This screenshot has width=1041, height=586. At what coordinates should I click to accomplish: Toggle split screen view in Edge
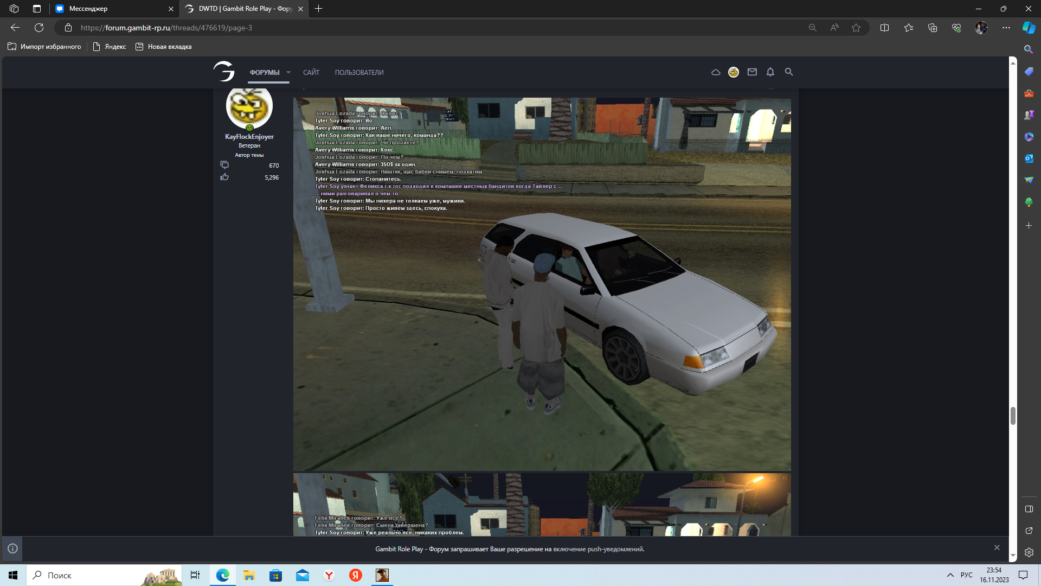coord(884,28)
